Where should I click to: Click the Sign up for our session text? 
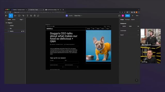(x=58, y=58)
